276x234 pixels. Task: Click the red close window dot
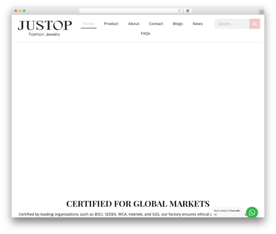click(16, 11)
